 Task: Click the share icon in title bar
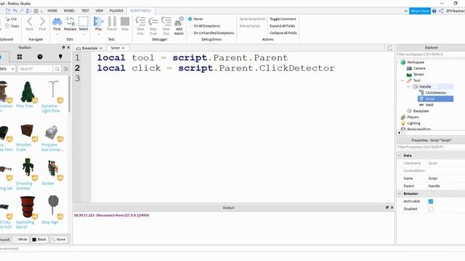pos(441,11)
